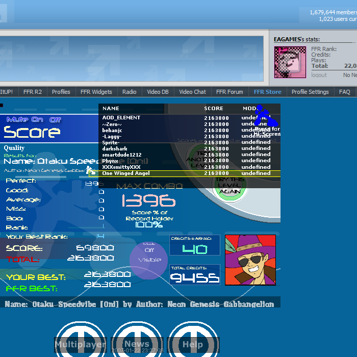Open the FAQ navigation item
The height and width of the screenshot is (357, 357).
pos(345,92)
